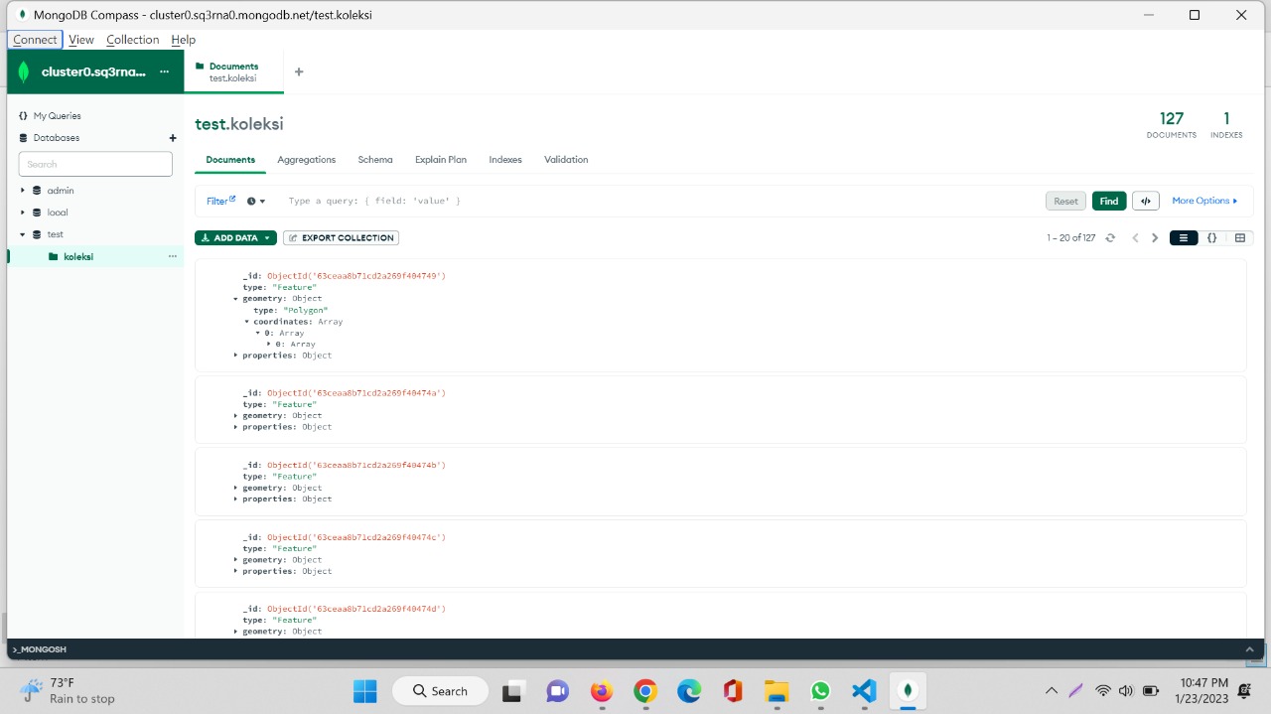1271x714 pixels.
Task: Click MongoDB Compass taskbar icon
Action: 908,690
